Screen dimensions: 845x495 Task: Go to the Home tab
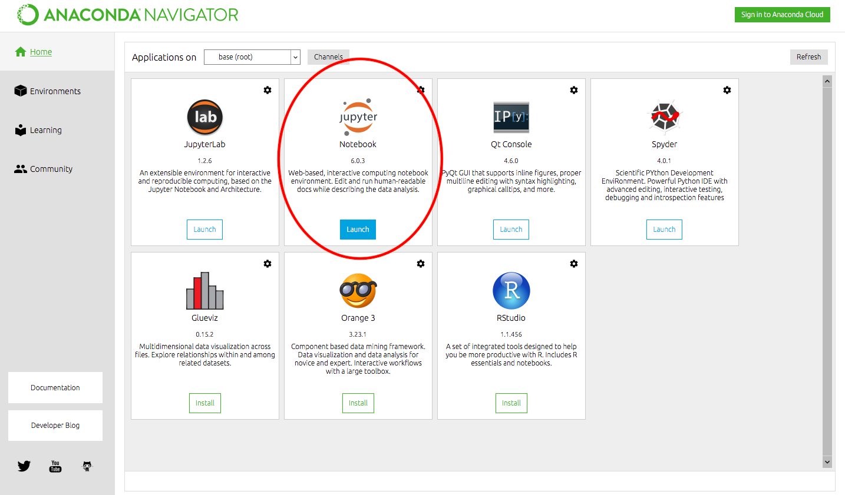(x=57, y=52)
